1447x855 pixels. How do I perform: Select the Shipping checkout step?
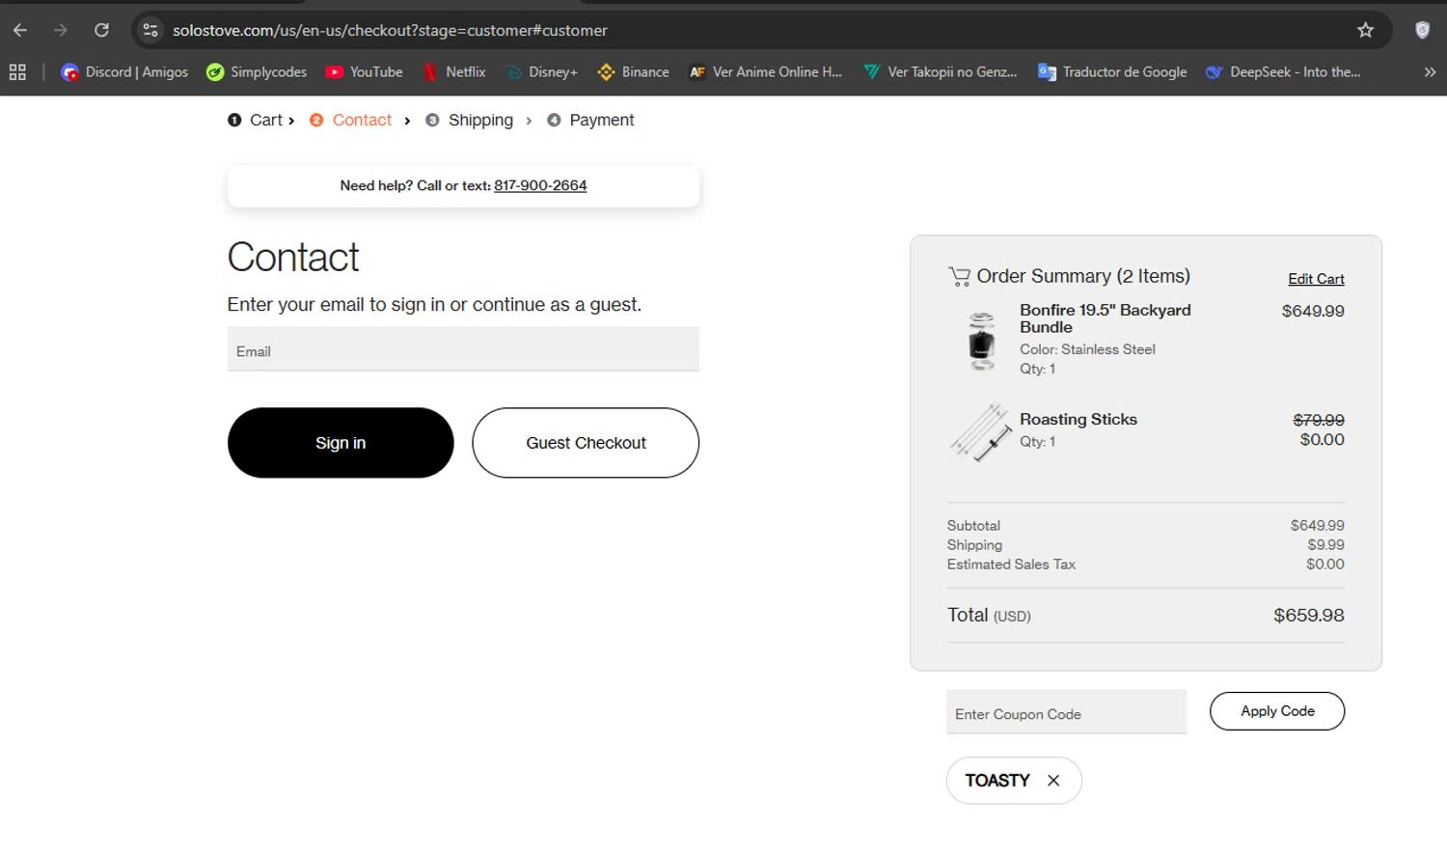point(470,120)
